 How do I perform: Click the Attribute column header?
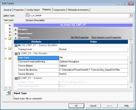pos(36,42)
